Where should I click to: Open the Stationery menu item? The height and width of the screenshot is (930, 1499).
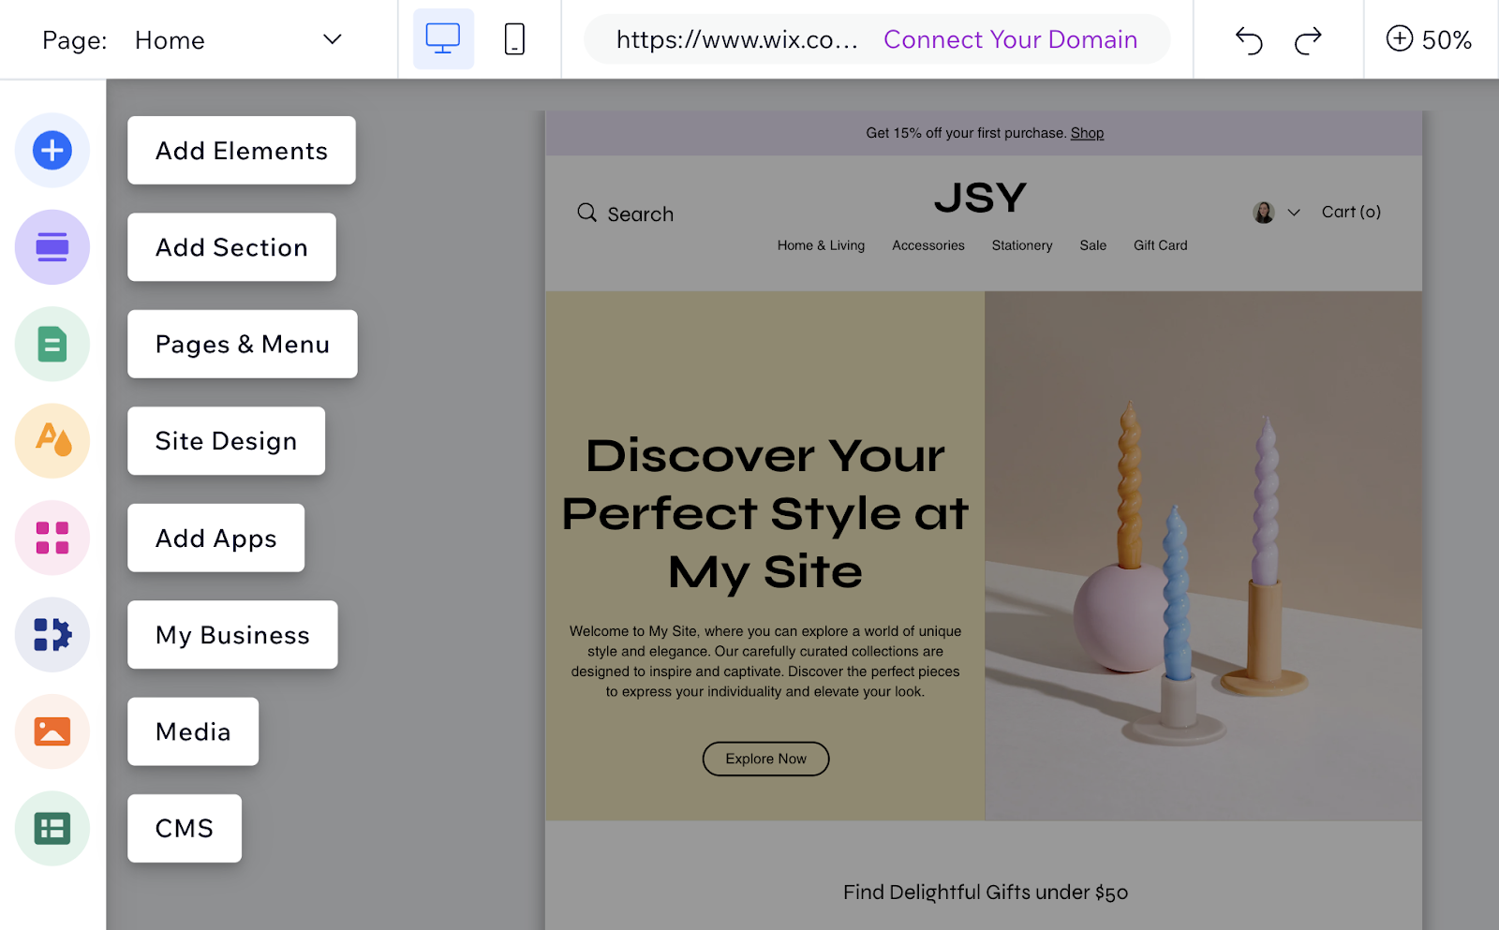1022,245
